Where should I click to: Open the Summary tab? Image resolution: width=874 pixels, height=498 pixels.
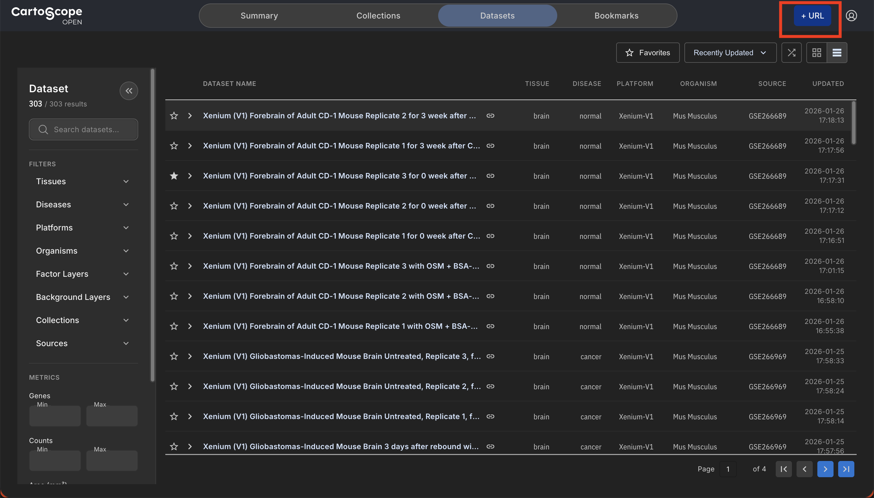[259, 15]
